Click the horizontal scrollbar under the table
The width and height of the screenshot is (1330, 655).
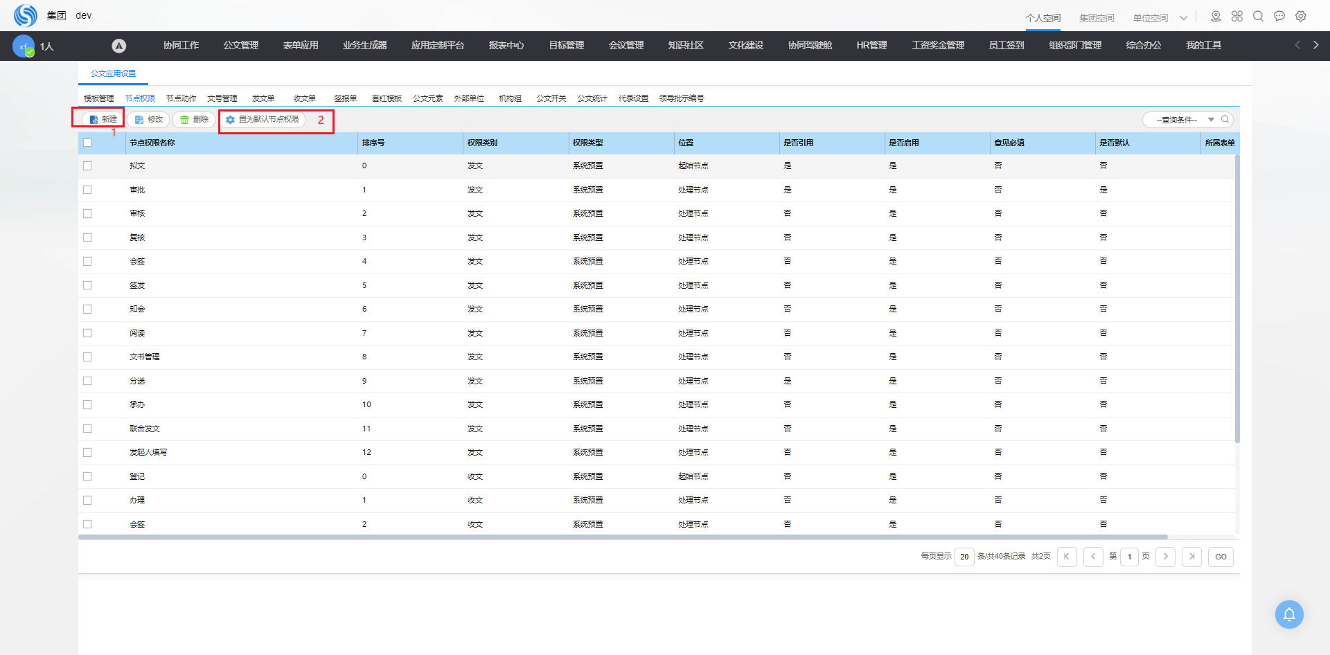coord(622,537)
